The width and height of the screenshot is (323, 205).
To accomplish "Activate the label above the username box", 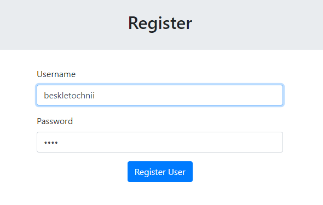I will click(56, 74).
